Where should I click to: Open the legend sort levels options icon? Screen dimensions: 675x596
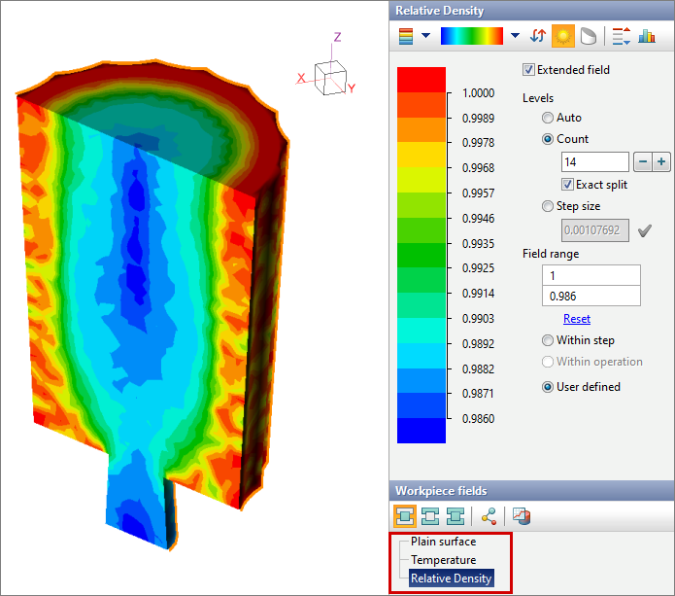pyautogui.click(x=621, y=37)
